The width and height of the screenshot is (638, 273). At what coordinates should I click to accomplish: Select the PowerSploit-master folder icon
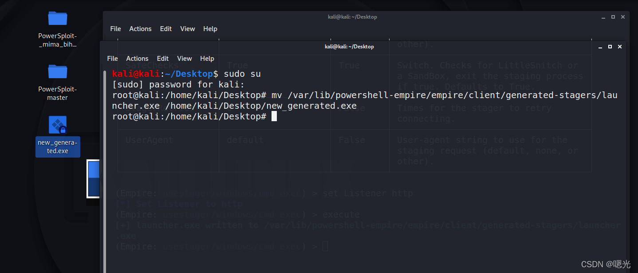pyautogui.click(x=58, y=71)
